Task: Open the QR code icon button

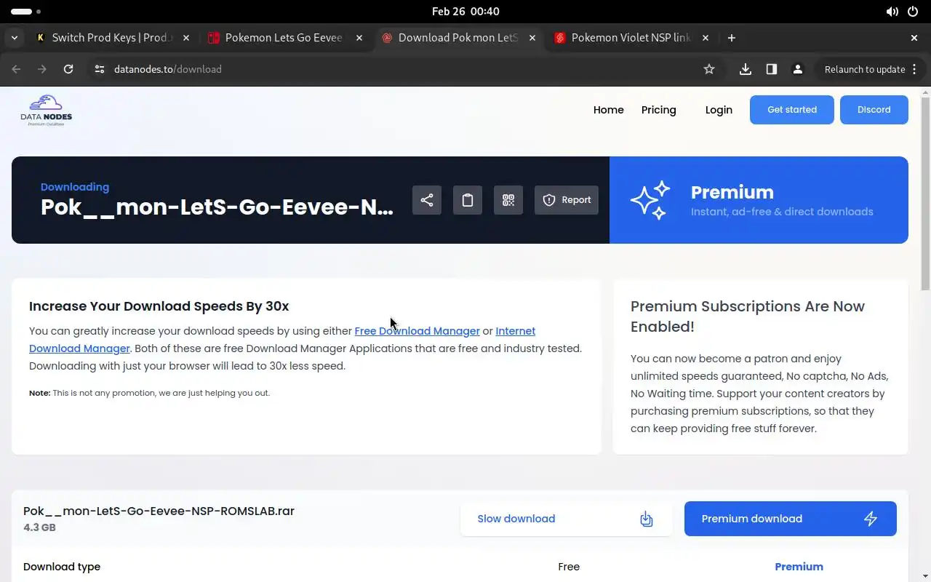Action: pyautogui.click(x=508, y=200)
